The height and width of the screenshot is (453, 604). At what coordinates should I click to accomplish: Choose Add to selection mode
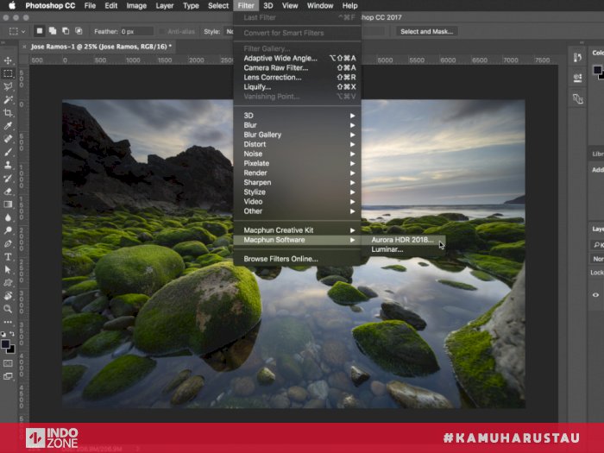click(53, 31)
